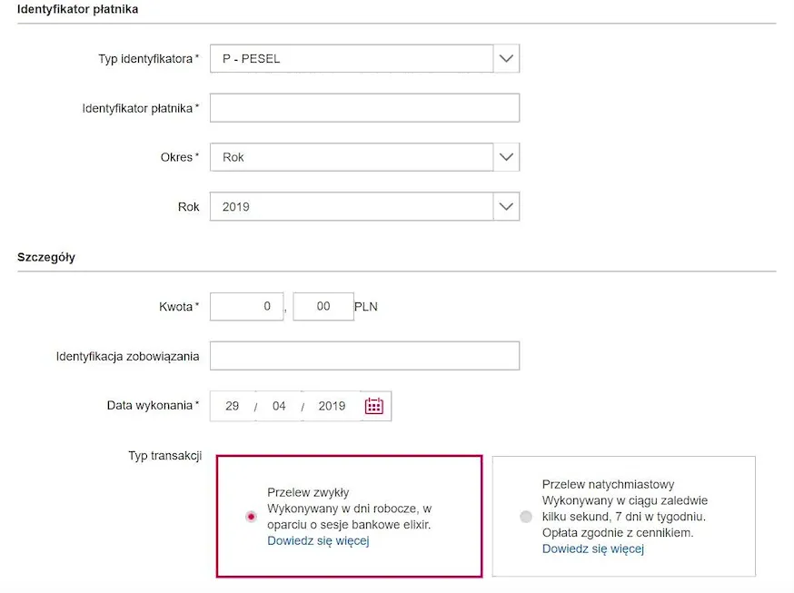
Task: Click the day field showing 29
Action: (233, 406)
